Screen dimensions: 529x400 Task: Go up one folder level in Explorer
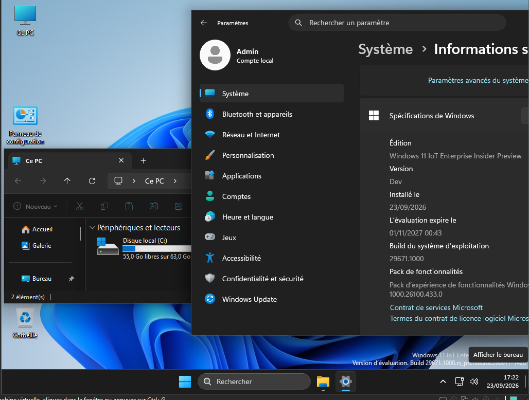click(67, 181)
